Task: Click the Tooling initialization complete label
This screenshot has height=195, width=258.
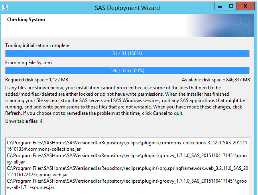Action: coord(37,45)
